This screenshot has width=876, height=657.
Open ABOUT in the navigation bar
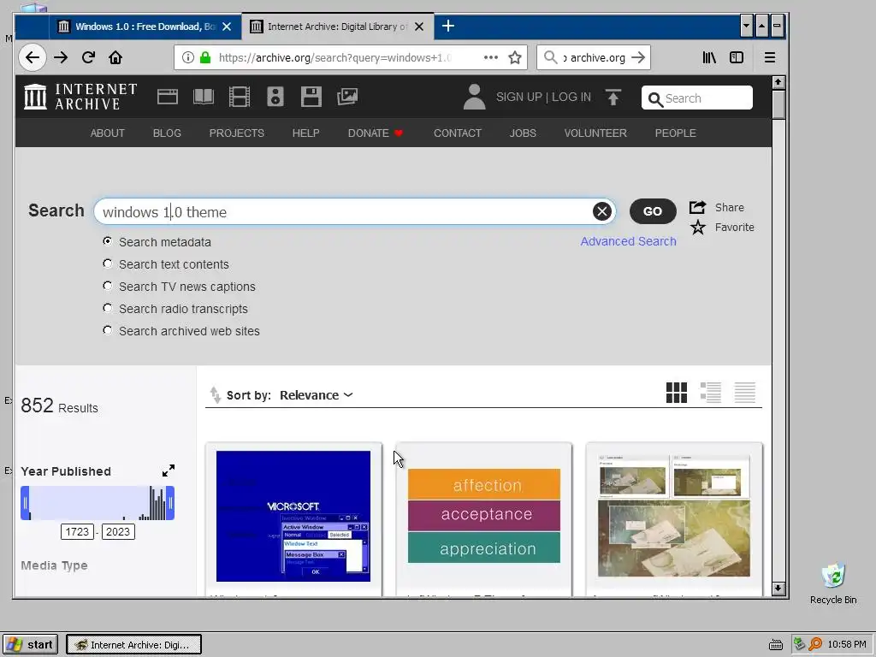pyautogui.click(x=107, y=133)
